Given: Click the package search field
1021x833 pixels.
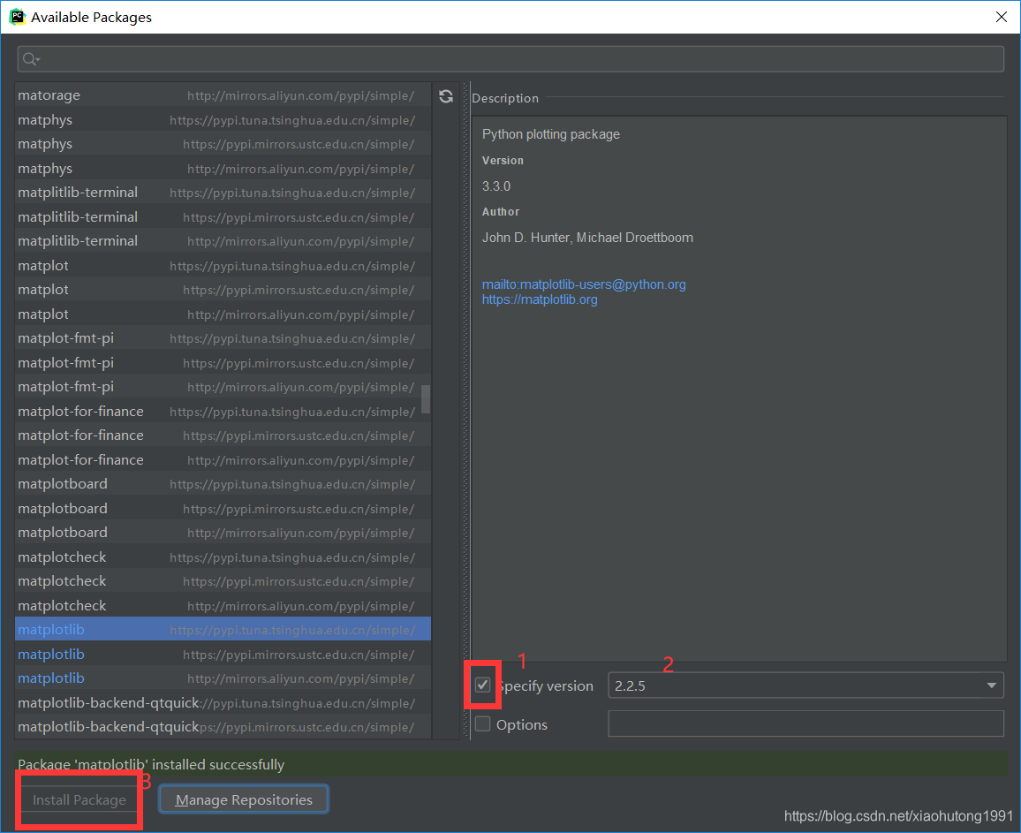Looking at the screenshot, I should [x=510, y=59].
